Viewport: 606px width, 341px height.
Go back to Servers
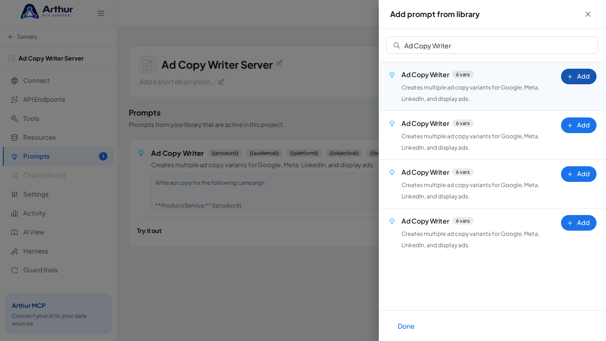pos(22,37)
